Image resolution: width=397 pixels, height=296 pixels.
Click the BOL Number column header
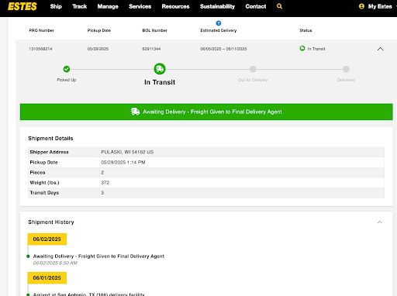pyautogui.click(x=155, y=30)
